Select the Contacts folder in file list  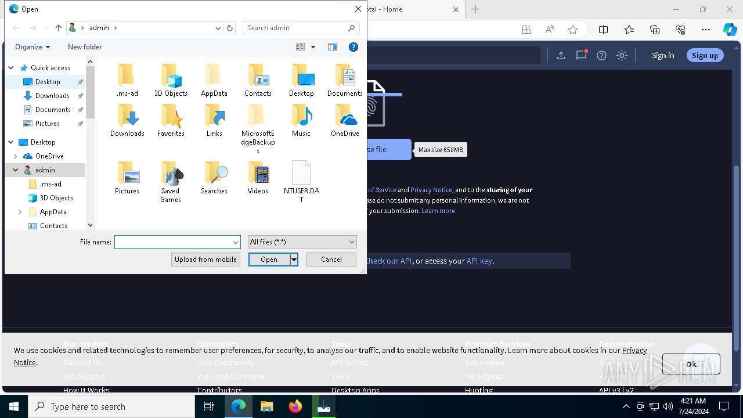click(x=258, y=81)
